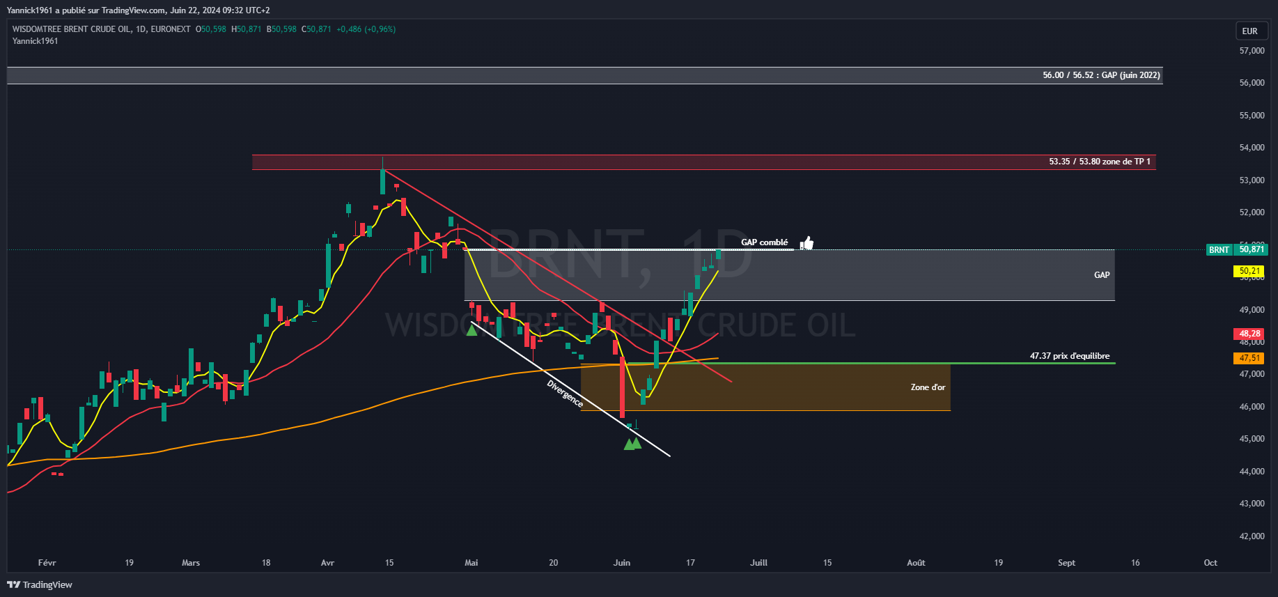
Task: Click the 'Juin' date on time axis
Action: (622, 563)
